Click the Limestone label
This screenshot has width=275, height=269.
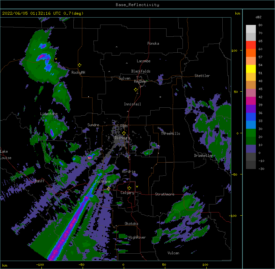[49, 114]
